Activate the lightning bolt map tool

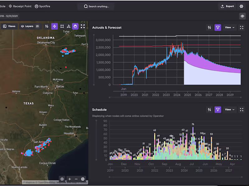[54, 26]
